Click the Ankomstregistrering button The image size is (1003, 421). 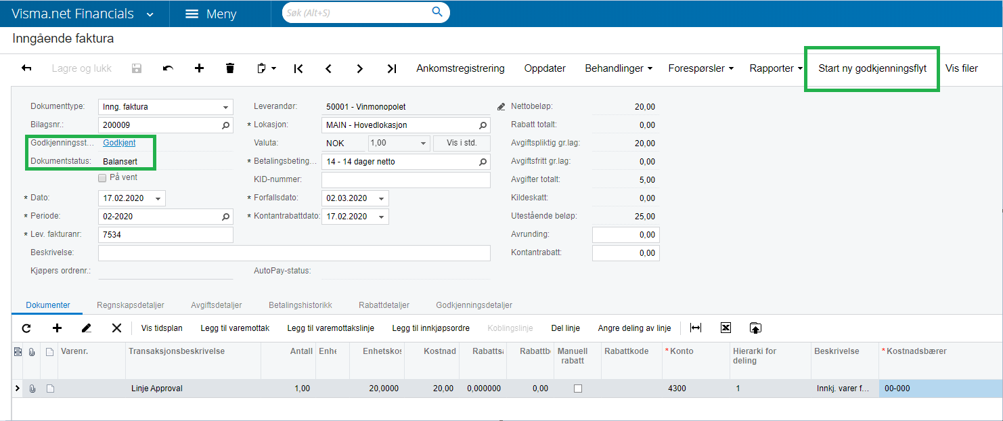[461, 68]
